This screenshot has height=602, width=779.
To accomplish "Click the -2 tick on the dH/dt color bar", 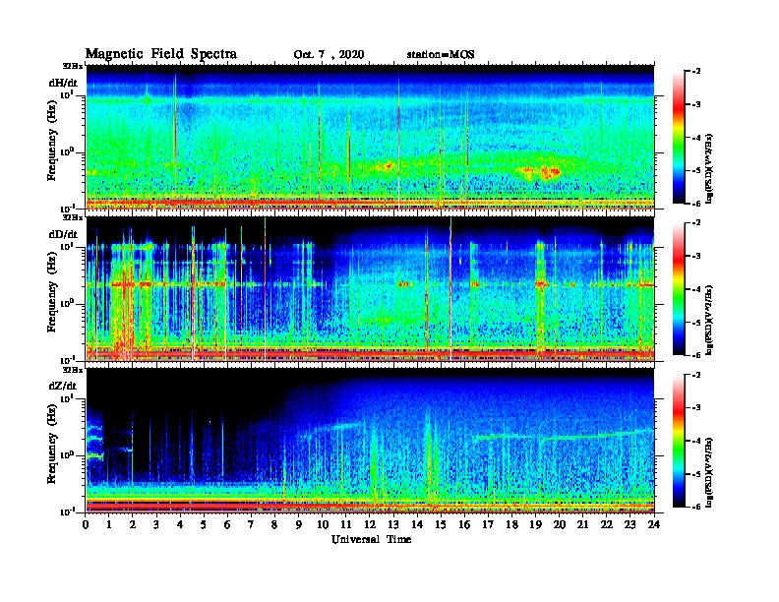I will (696, 72).
